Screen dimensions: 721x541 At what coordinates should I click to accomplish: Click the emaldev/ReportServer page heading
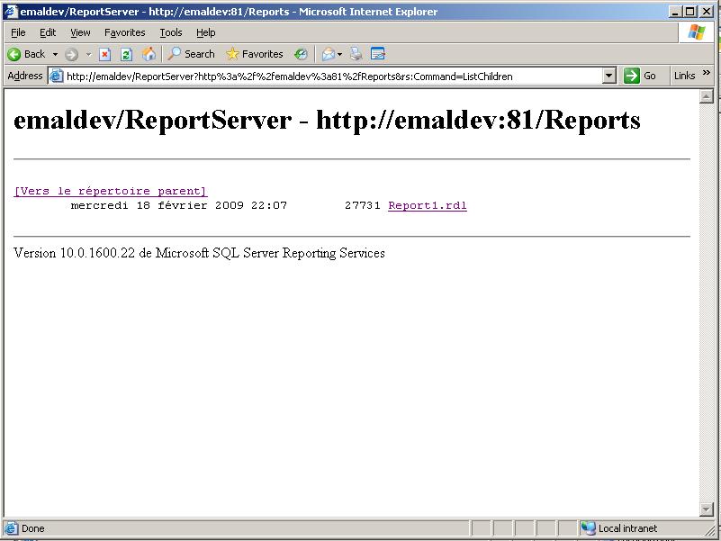coord(327,121)
